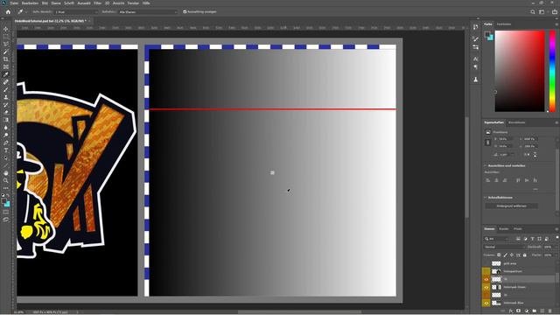Create a new group folder icon

coord(535,311)
